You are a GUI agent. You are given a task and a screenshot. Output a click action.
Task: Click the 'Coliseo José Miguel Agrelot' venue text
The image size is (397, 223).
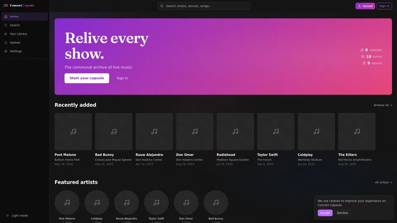click(113, 160)
